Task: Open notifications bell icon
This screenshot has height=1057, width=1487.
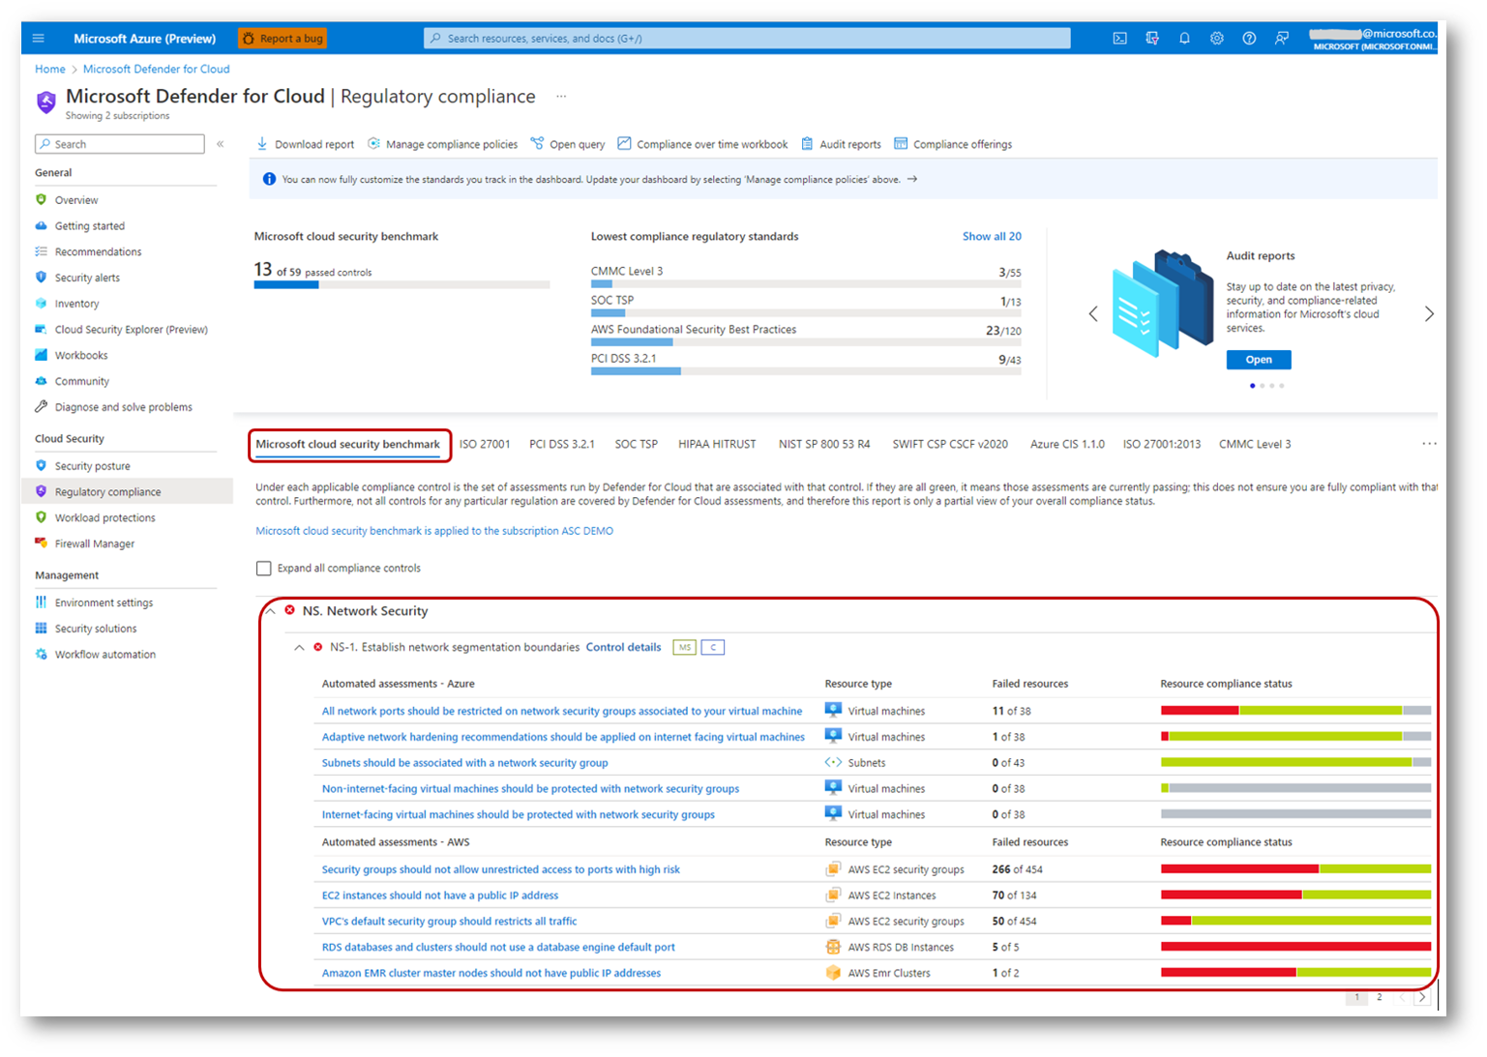Action: (x=1184, y=39)
